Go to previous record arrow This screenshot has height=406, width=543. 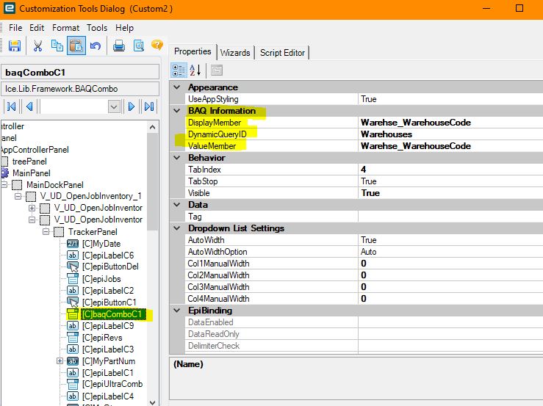(x=29, y=106)
